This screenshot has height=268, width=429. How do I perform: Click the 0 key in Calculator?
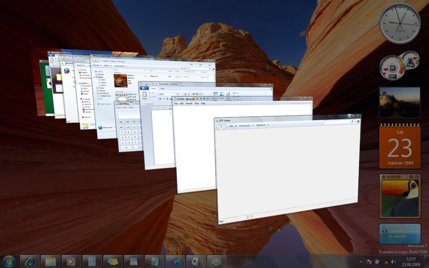[126, 147]
